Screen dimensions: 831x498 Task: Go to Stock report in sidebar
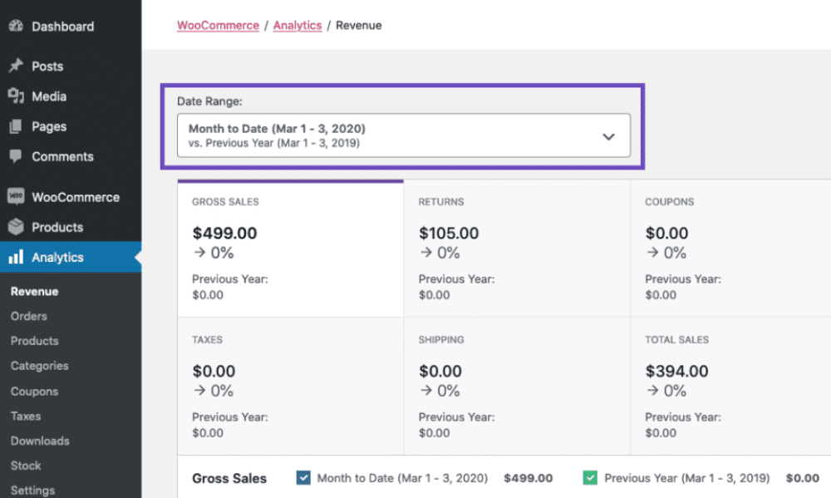point(26,466)
